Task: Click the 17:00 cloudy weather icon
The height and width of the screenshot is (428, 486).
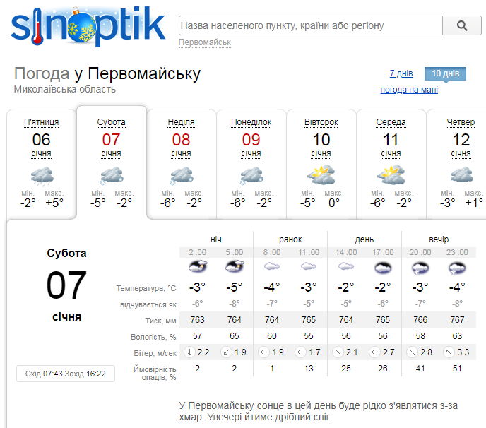Action: [382, 267]
